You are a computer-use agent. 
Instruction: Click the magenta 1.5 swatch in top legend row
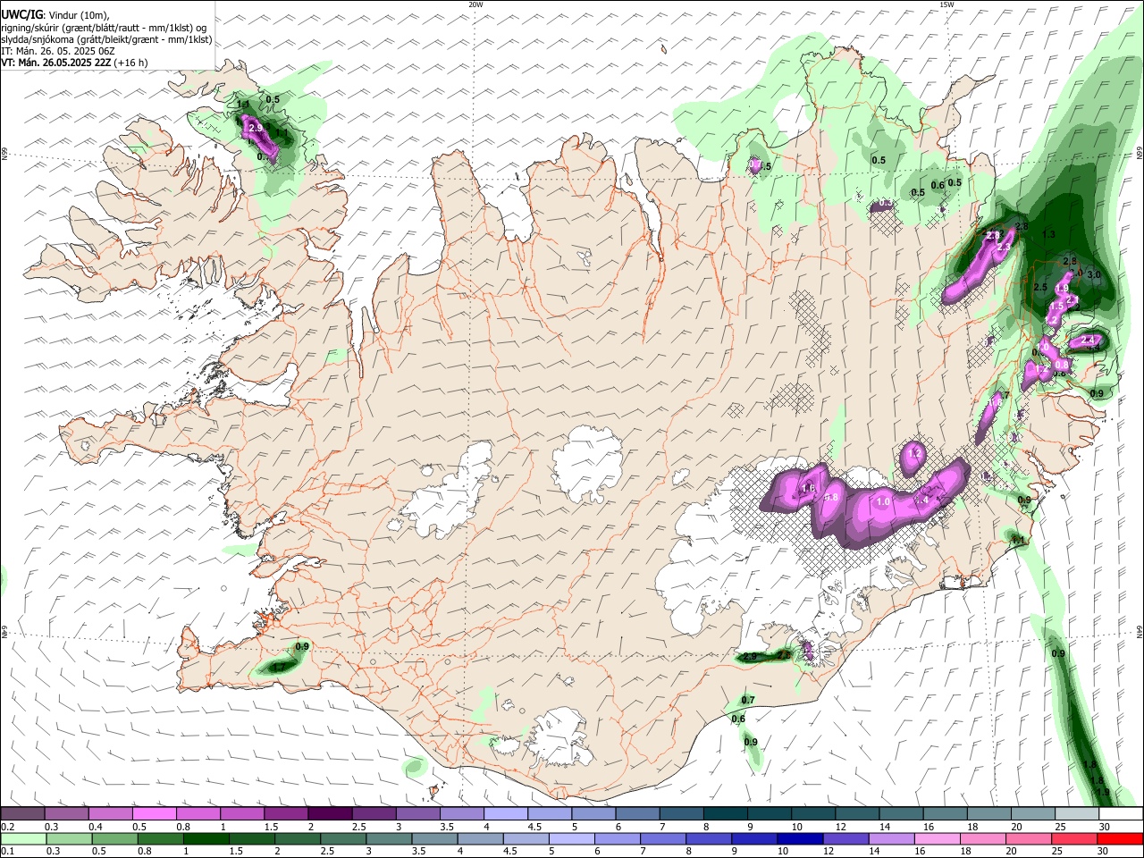[x=285, y=814]
